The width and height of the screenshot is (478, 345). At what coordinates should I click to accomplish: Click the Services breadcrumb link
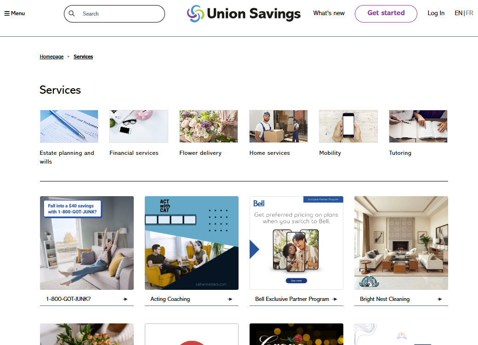click(x=83, y=57)
